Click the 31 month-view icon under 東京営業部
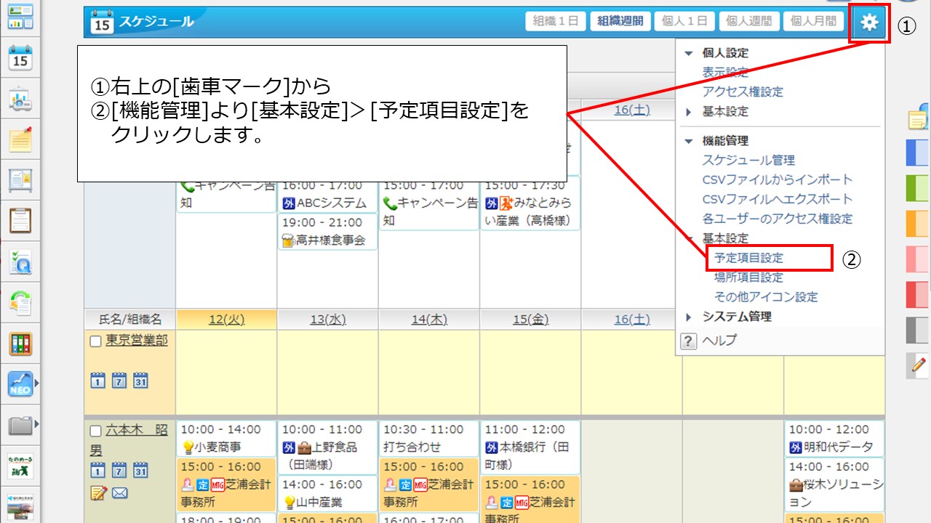931x523 pixels. (140, 380)
